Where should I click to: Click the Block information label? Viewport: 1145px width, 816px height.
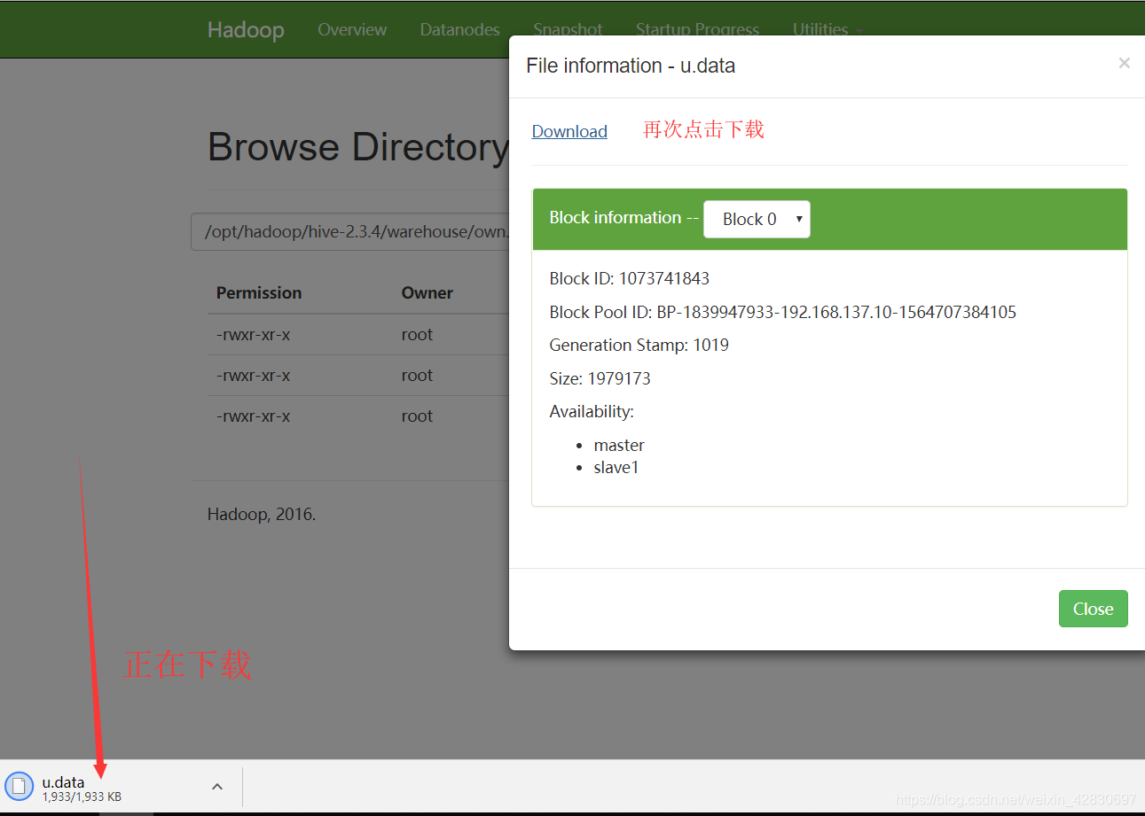coord(616,218)
